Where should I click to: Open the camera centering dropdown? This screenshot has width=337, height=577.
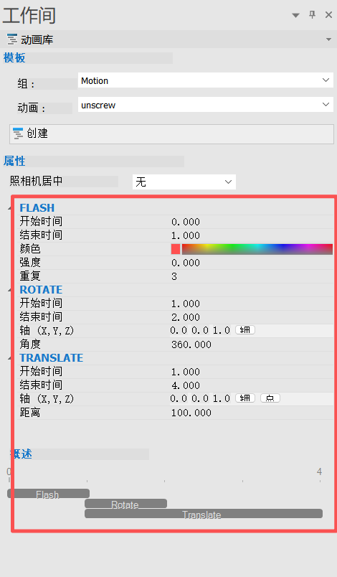[184, 182]
